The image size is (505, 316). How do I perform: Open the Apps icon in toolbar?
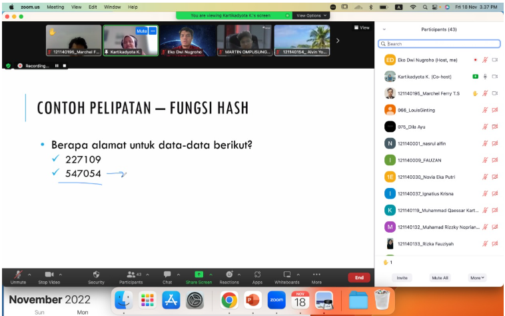coord(257,275)
